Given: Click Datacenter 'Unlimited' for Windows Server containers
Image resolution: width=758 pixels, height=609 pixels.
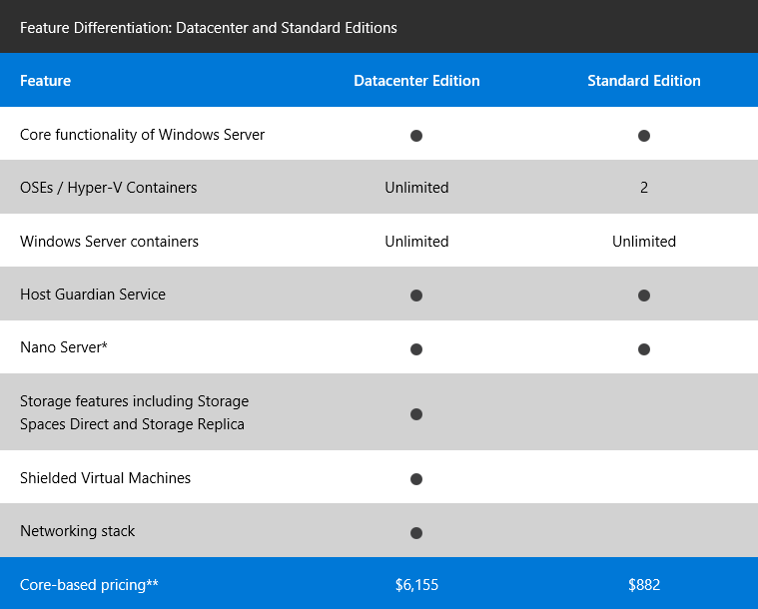Looking at the screenshot, I should pyautogui.click(x=416, y=242).
